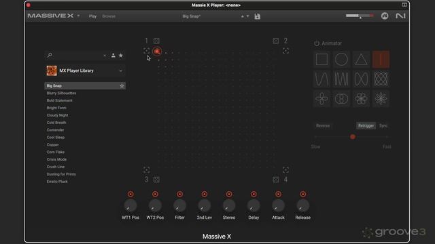Click the capture snapshot icon at corner 1

point(147,51)
